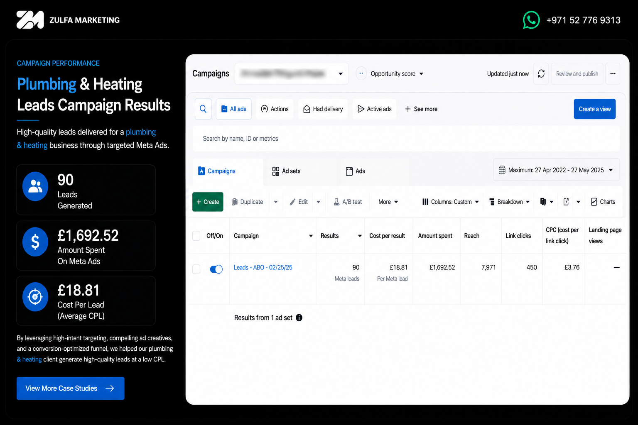638x425 pixels.
Task: Open the Columns: Custom dropdown
Action: coord(451,202)
